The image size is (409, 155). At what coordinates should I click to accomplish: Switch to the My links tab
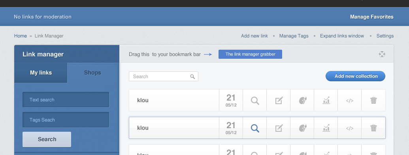41,73
